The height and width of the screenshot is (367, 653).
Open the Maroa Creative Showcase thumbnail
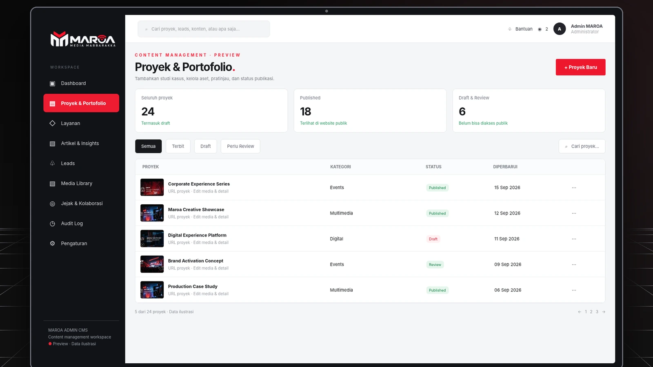(152, 213)
